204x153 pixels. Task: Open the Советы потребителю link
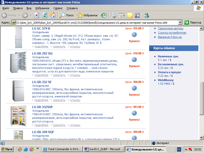[x=172, y=33]
